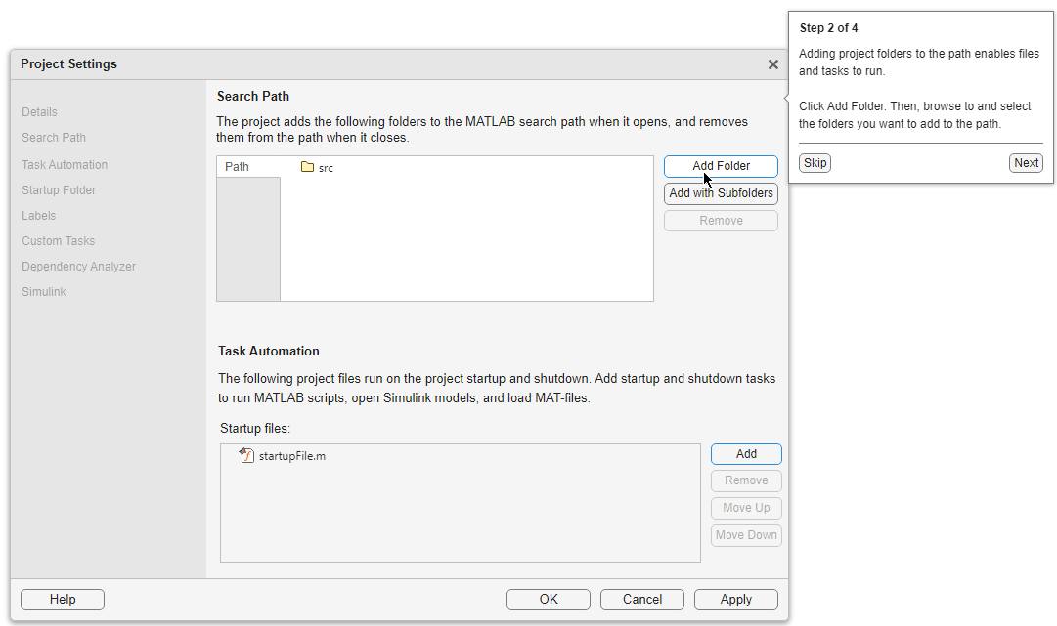
Task: Cancel the Project Settings dialog
Action: 641,600
